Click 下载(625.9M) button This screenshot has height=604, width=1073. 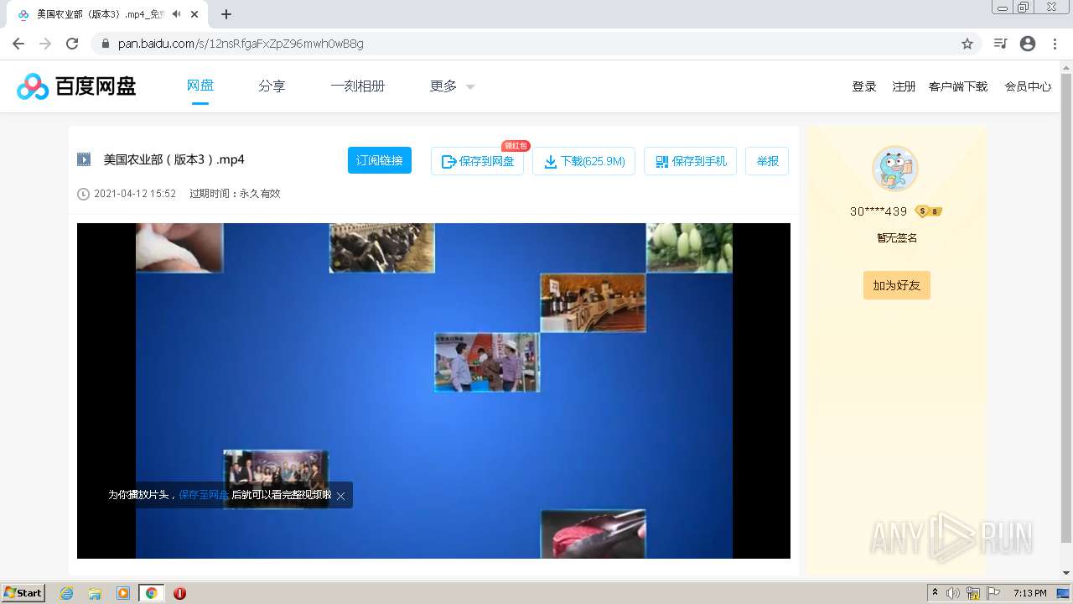584,161
